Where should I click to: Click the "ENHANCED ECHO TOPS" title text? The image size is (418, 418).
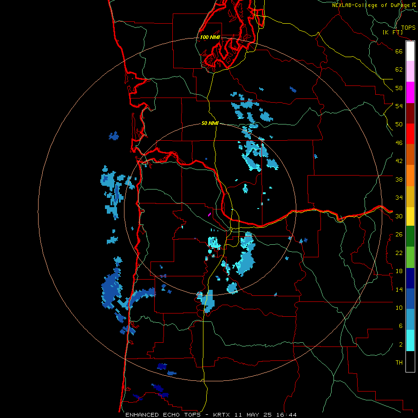[x=163, y=415]
